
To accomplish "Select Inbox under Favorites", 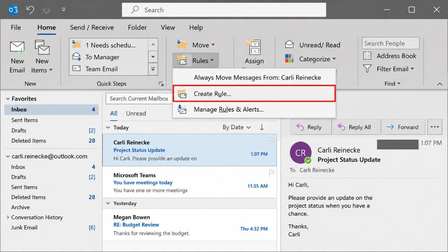I will [x=52, y=109].
